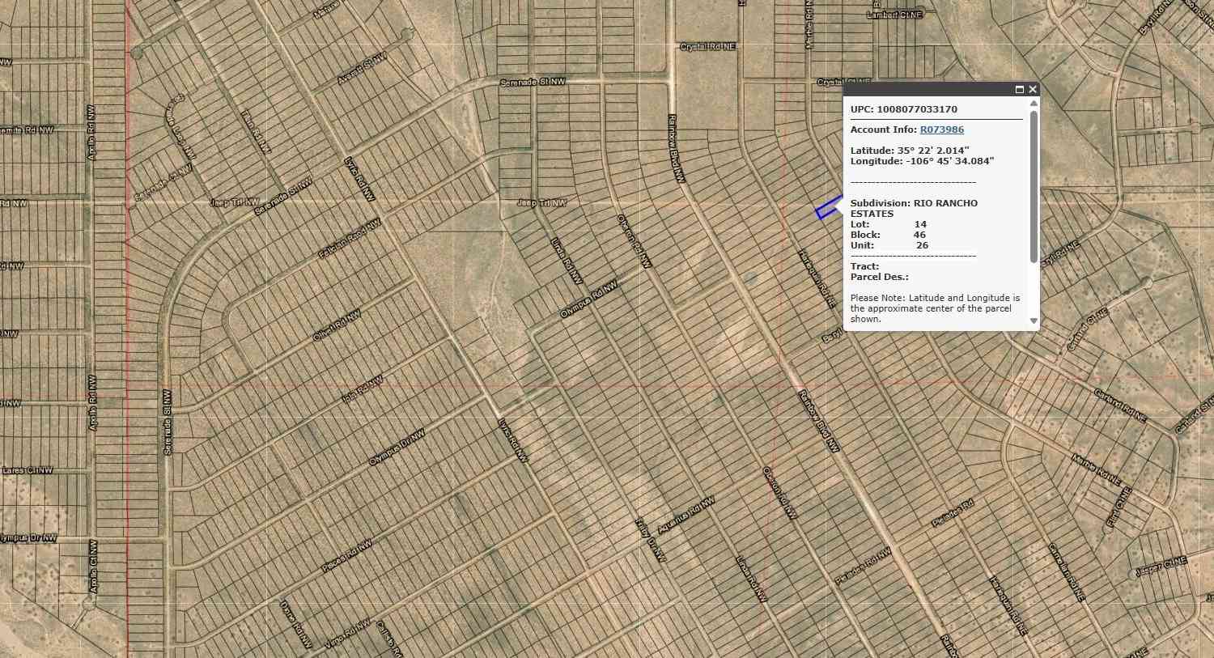Click the popup scrollbar down arrow
This screenshot has width=1214, height=658.
(x=1034, y=321)
